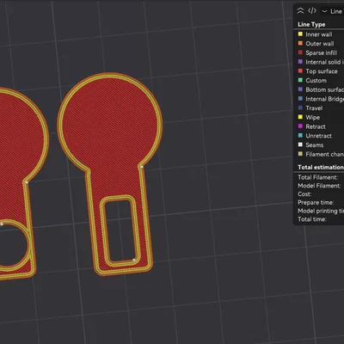The image size is (344, 344).
Task: Toggle Seams white marker square
Action: point(300,144)
